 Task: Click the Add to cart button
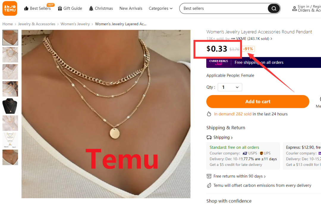pyautogui.click(x=257, y=101)
